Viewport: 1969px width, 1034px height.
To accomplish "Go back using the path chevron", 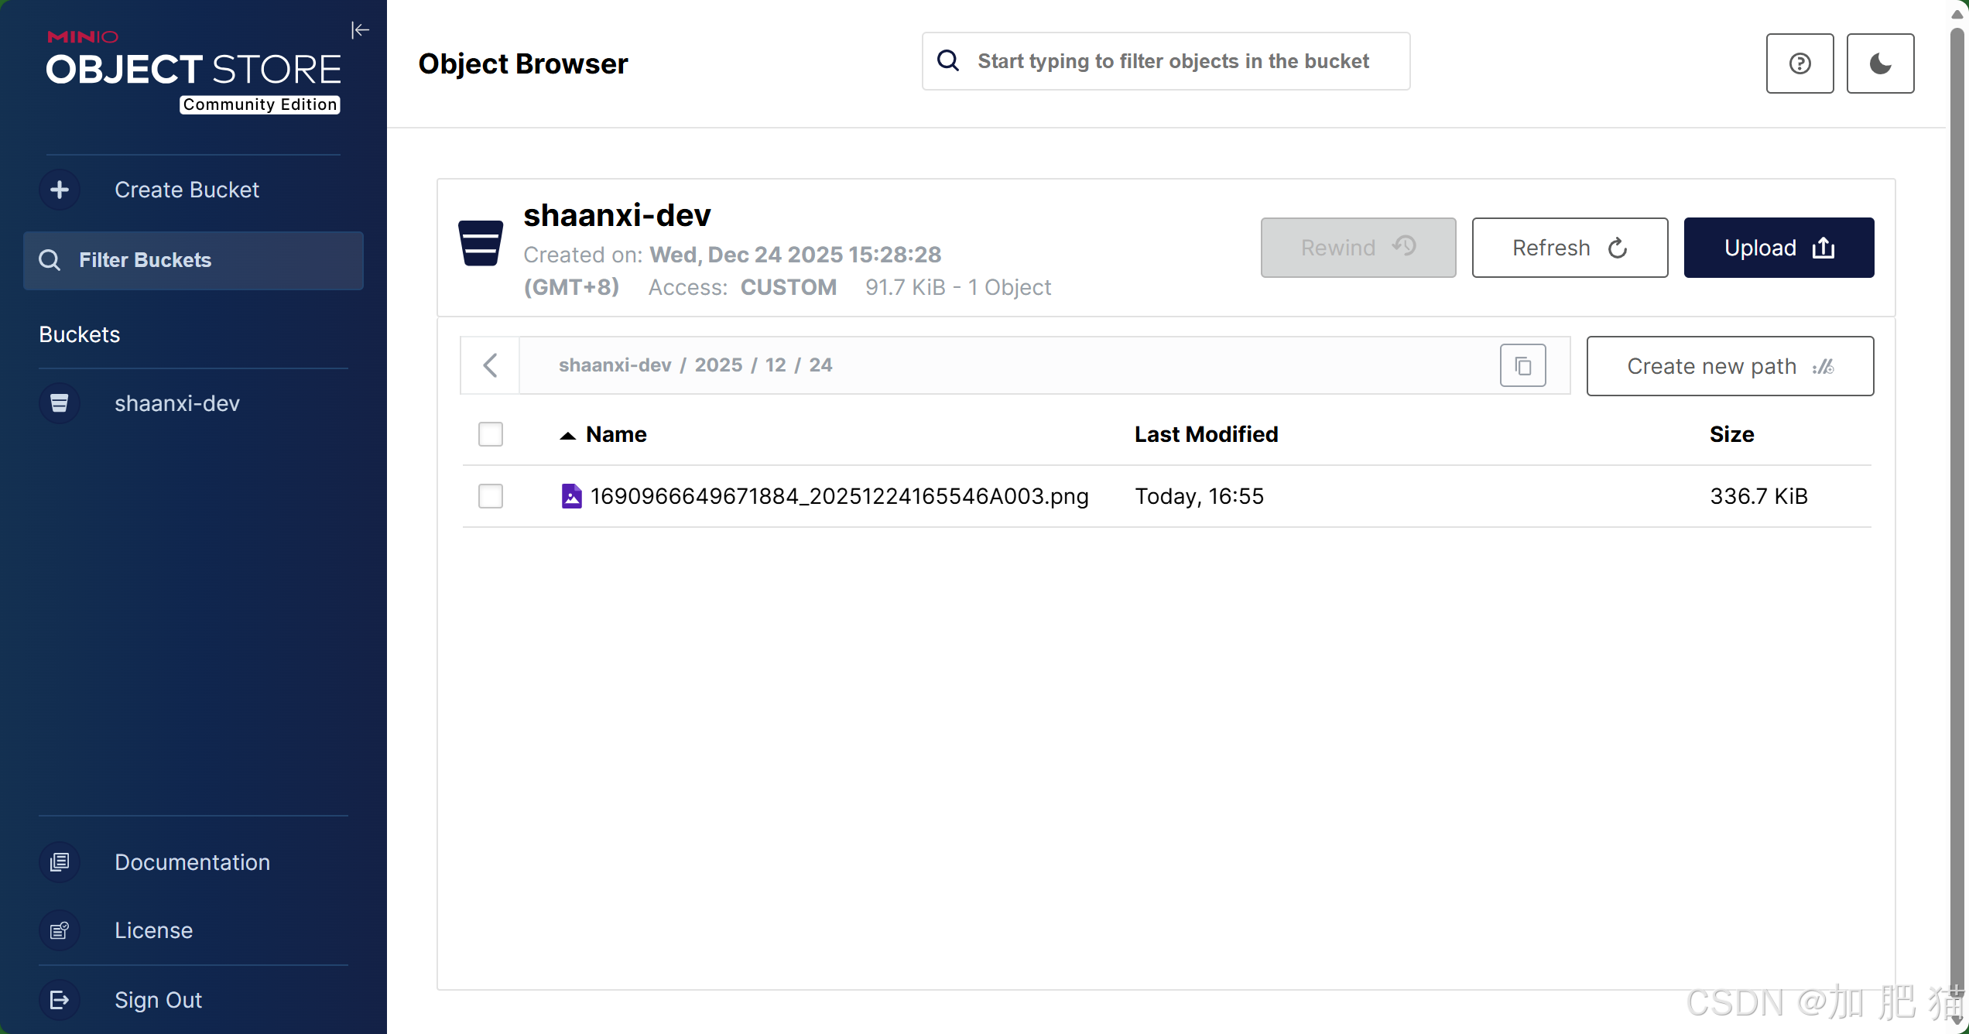I will click(490, 365).
